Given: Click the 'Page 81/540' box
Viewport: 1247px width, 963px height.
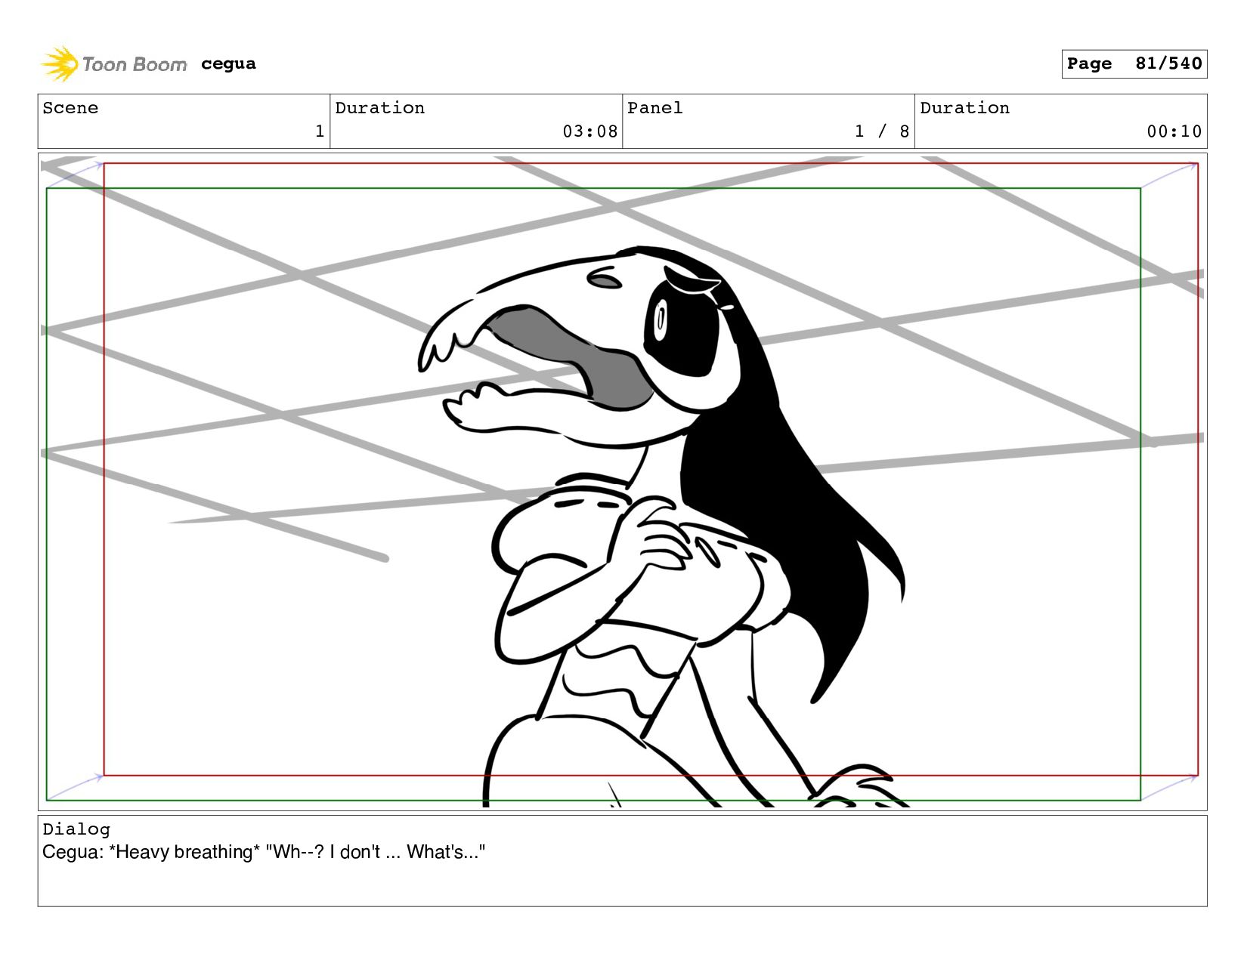Looking at the screenshot, I should (1134, 63).
